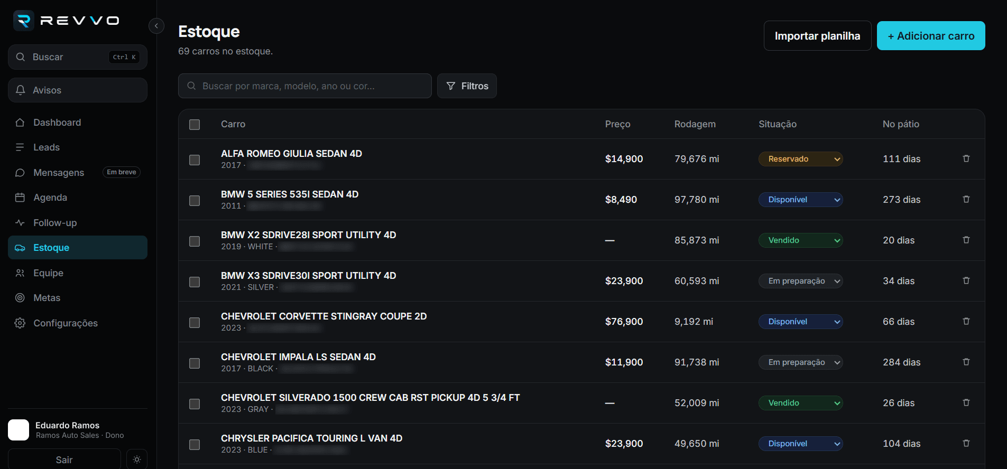Collapse the sidebar with the chevron button

click(x=156, y=26)
